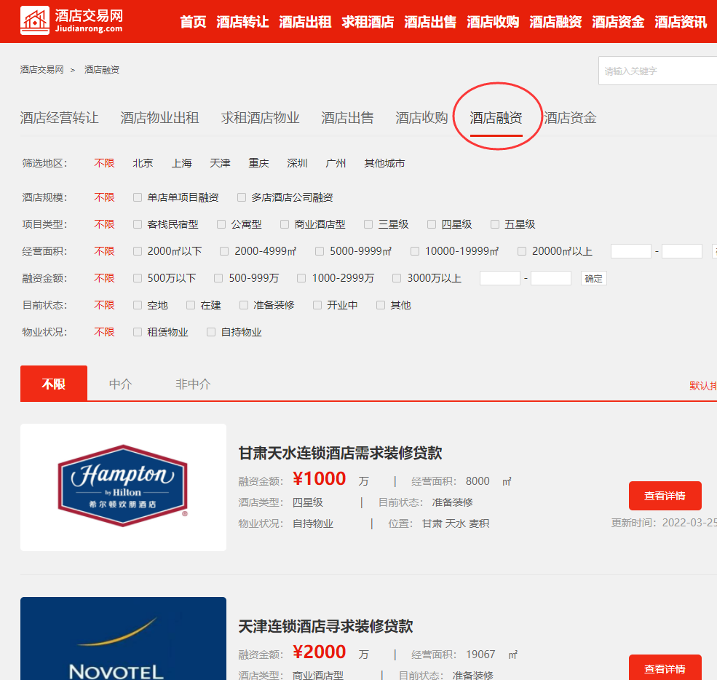Screen dimensions: 717x680
Task: Focus the 请输入关键字 search box
Action: pos(657,71)
